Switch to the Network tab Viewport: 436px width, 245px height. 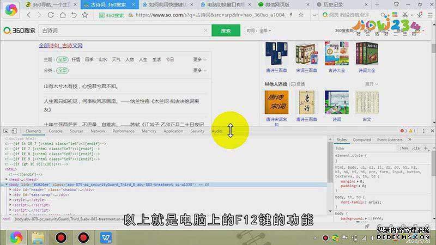[98, 131]
